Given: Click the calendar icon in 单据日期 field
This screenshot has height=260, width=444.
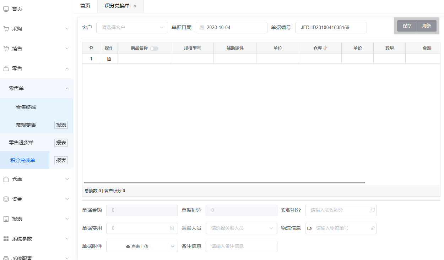Looking at the screenshot, I should (202, 27).
